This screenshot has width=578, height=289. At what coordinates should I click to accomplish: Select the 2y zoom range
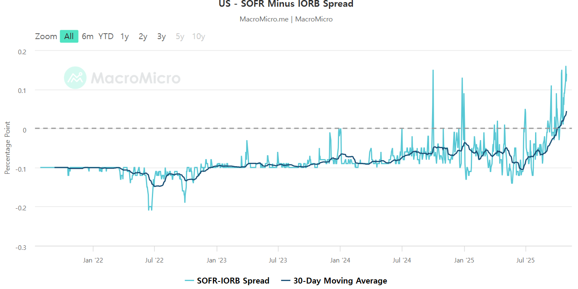(x=143, y=36)
